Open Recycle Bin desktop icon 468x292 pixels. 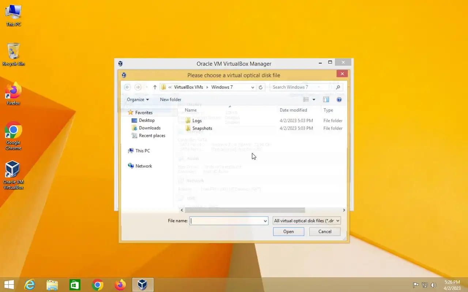14,55
